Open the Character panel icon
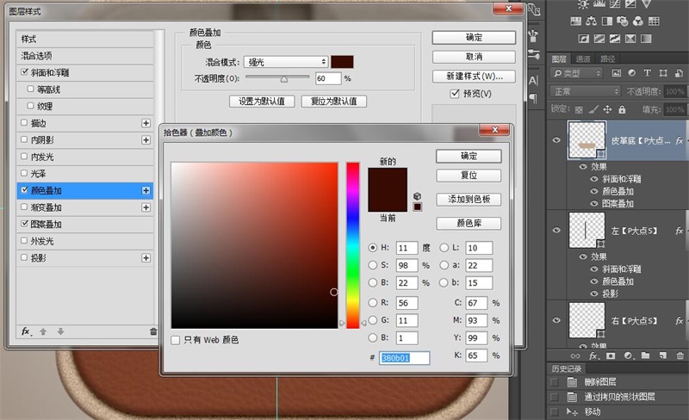Screen dimensions: 689x420 (533, 80)
